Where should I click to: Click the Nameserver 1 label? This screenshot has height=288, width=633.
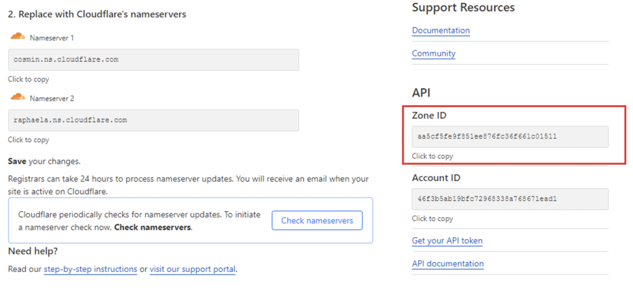click(52, 38)
